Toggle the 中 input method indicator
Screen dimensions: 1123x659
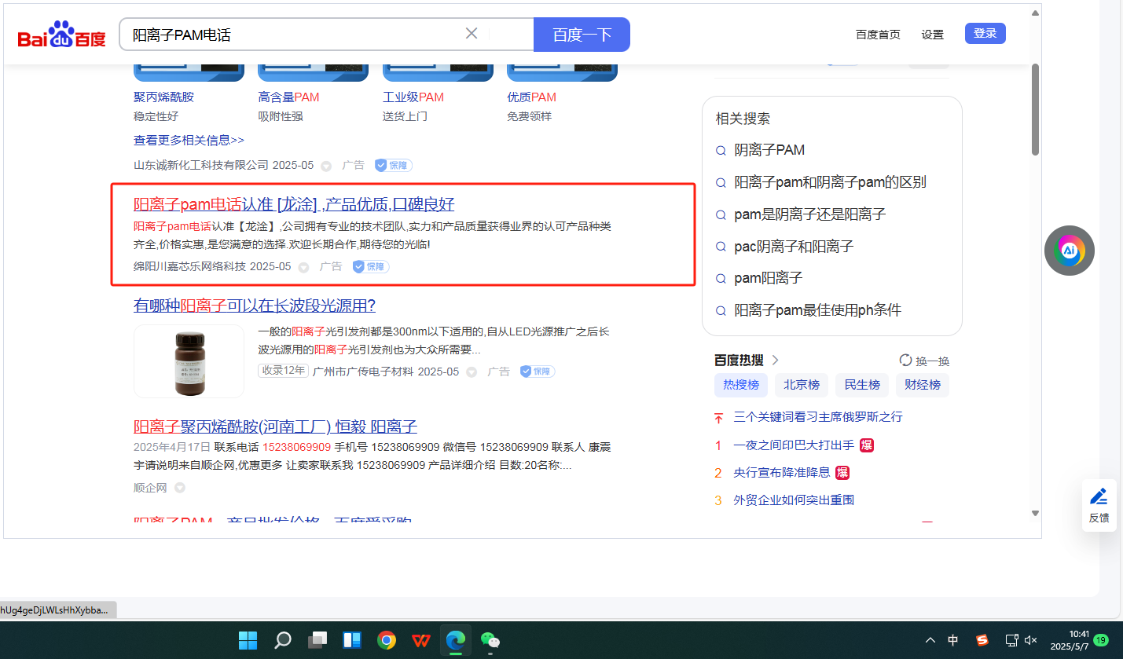coord(952,640)
